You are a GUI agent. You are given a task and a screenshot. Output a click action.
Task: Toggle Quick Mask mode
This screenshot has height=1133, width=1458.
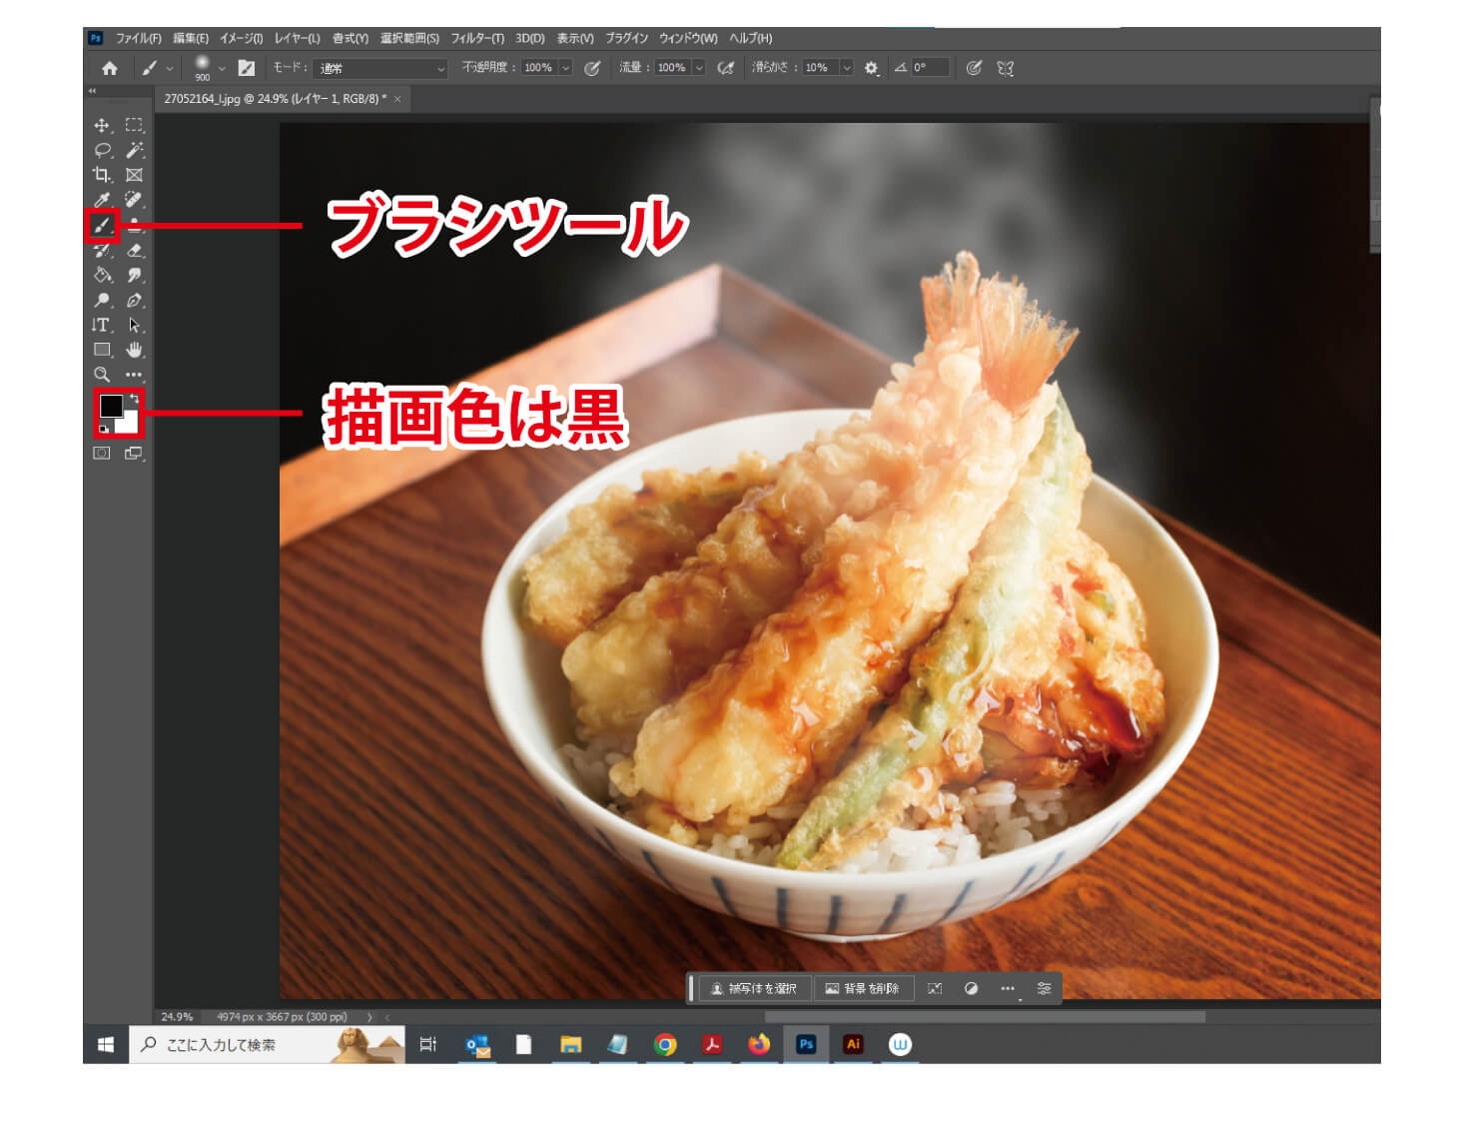tap(102, 454)
